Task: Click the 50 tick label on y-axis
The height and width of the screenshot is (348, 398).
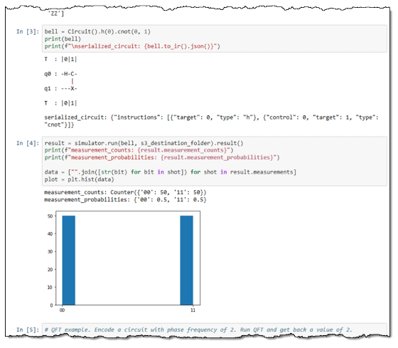Action: pyautogui.click(x=50, y=216)
